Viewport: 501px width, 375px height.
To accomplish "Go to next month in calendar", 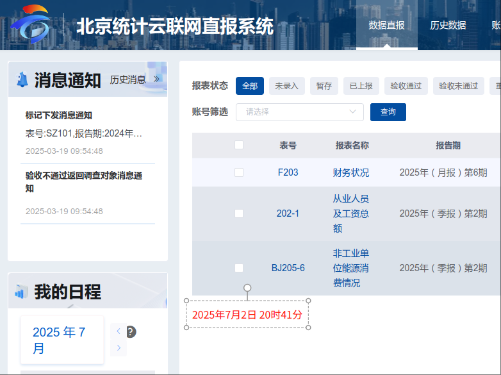I will pos(119,348).
